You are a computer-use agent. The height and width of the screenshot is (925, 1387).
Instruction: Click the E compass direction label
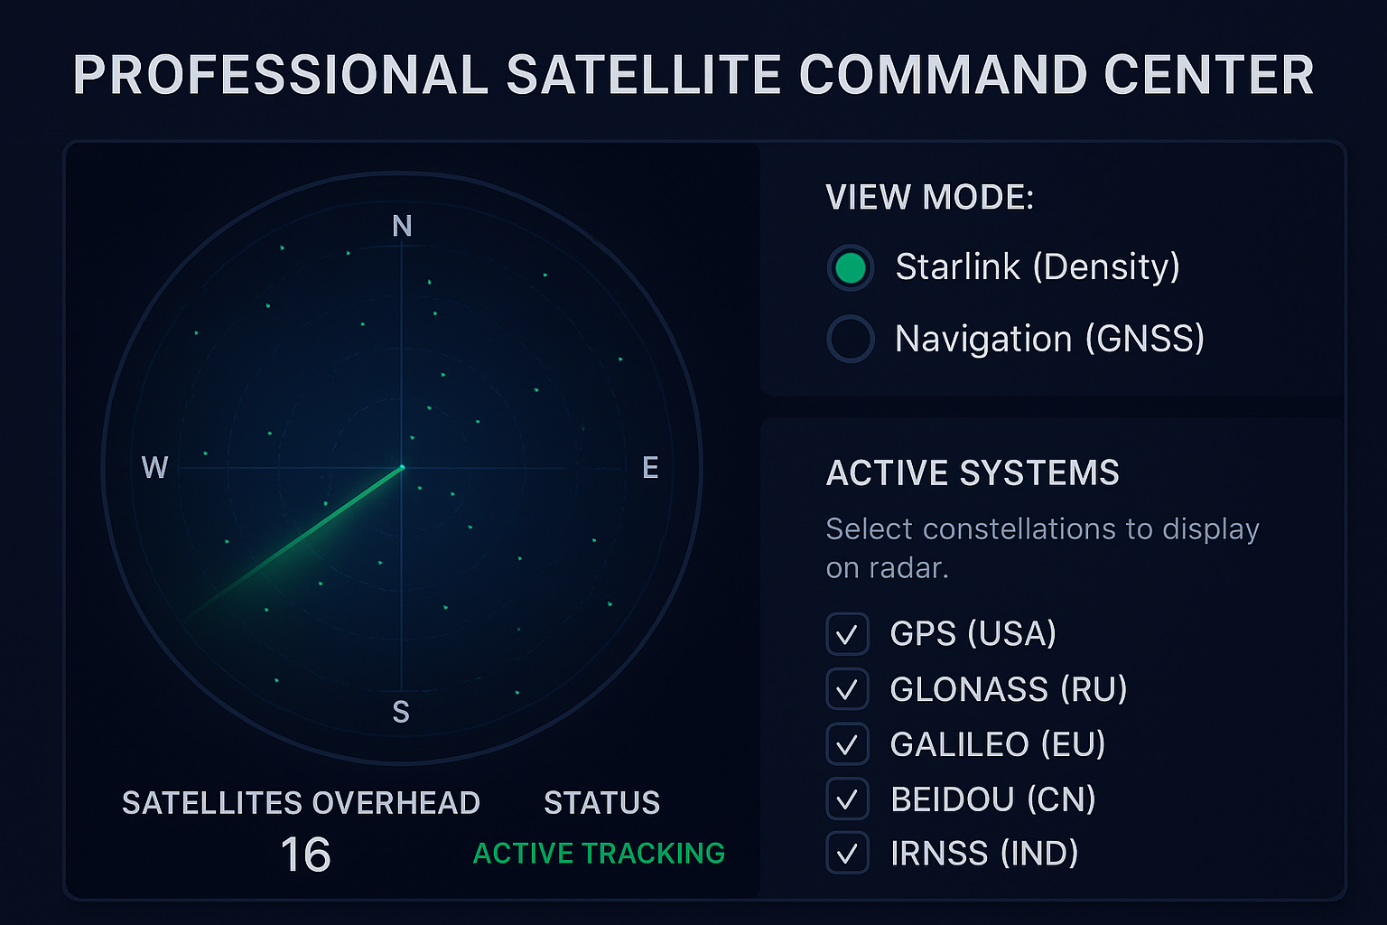coord(650,467)
